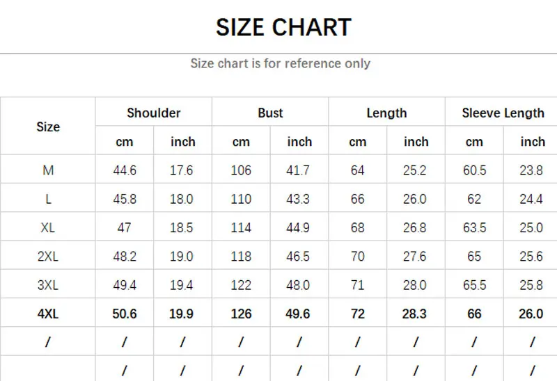This screenshot has width=557, height=381.
Task: Click the SIZE CHART title
Action: tap(283, 27)
